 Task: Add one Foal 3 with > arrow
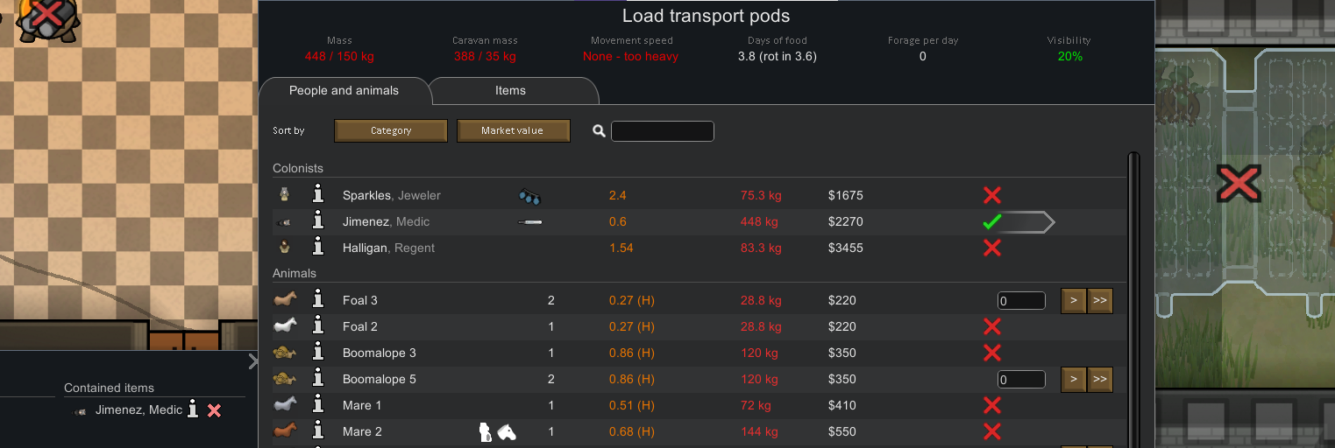1073,301
